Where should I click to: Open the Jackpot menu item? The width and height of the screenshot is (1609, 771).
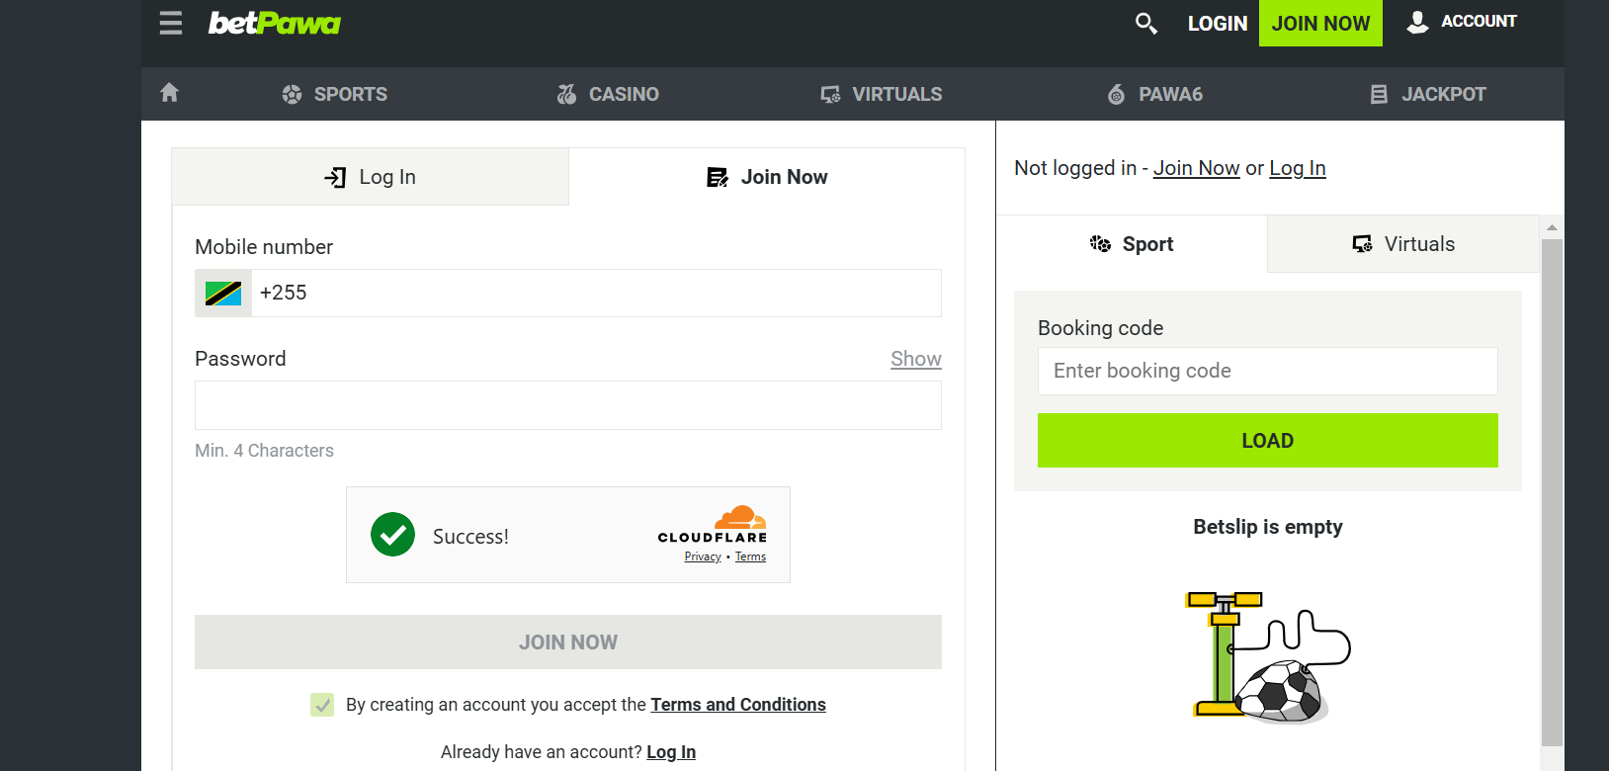click(x=1427, y=94)
